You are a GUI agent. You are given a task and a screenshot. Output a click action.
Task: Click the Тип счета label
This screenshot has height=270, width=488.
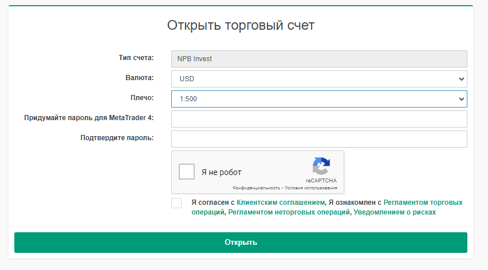pos(136,58)
